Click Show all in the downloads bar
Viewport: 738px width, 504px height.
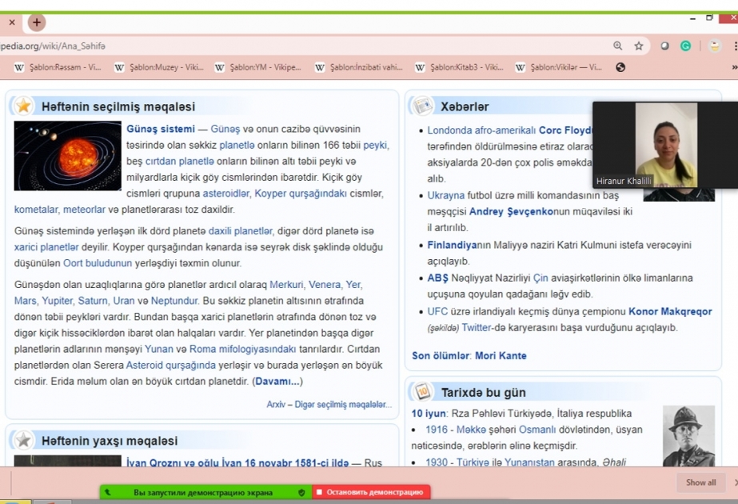point(700,482)
